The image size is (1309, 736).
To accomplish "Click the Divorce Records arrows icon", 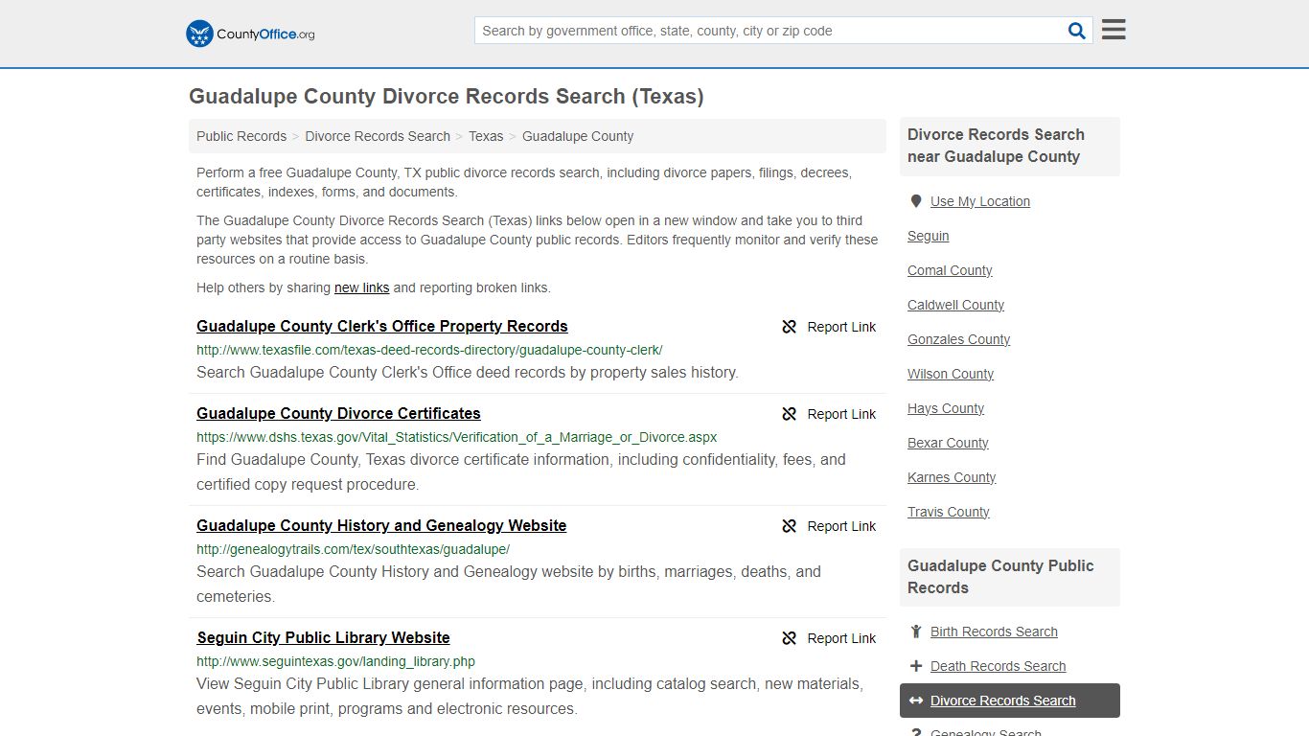I will click(x=916, y=701).
